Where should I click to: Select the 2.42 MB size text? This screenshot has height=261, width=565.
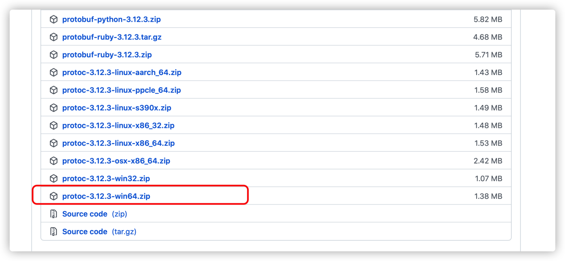tap(488, 160)
